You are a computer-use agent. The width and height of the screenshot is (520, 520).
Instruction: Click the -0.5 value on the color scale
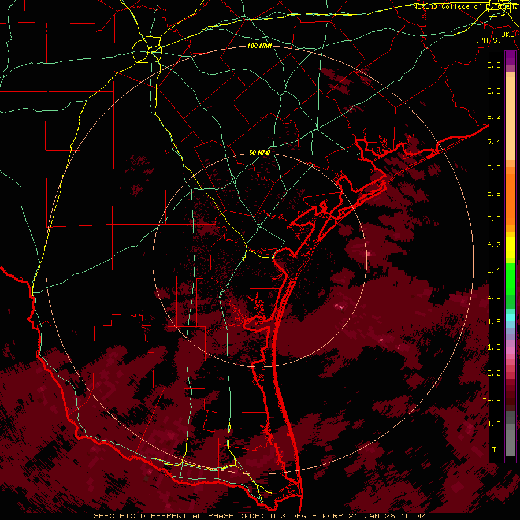click(x=492, y=399)
